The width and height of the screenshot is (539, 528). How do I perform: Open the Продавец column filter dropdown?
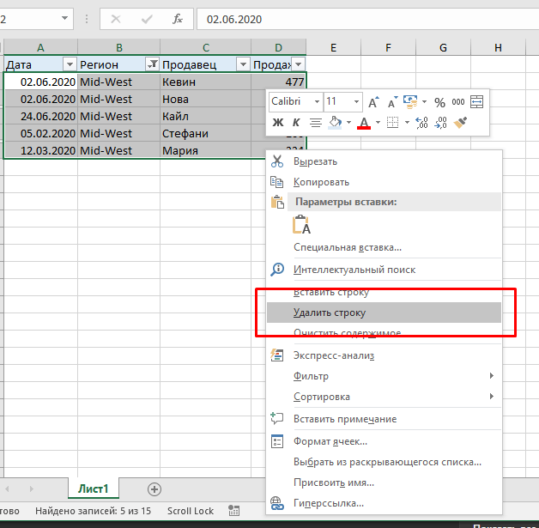point(243,64)
